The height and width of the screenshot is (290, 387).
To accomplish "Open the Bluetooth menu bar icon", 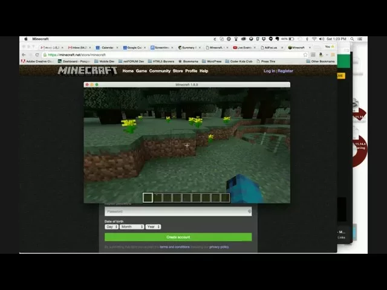I will coord(307,39).
